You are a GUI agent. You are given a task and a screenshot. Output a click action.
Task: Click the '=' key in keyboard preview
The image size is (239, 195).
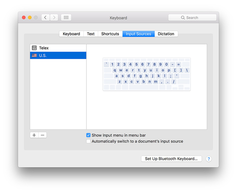coord(179,64)
